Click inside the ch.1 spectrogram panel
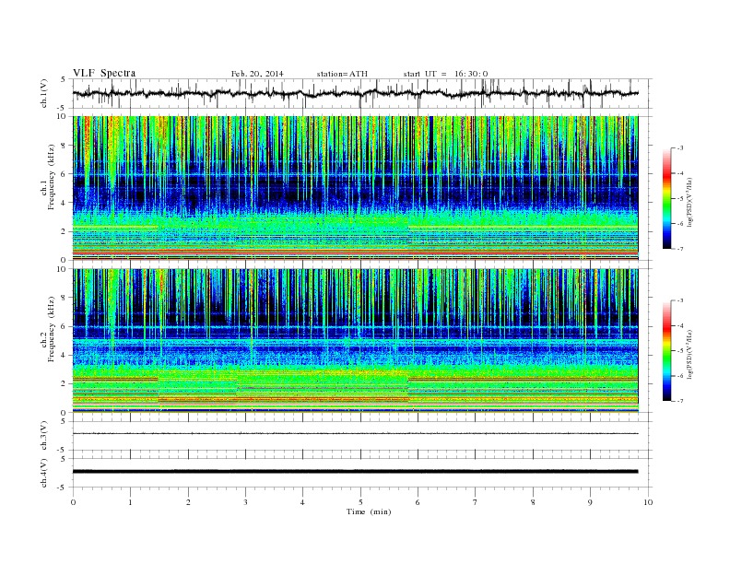The image size is (730, 564). click(x=355, y=188)
